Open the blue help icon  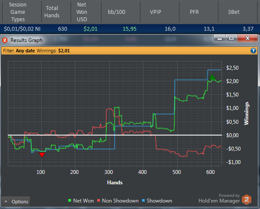click(x=253, y=50)
